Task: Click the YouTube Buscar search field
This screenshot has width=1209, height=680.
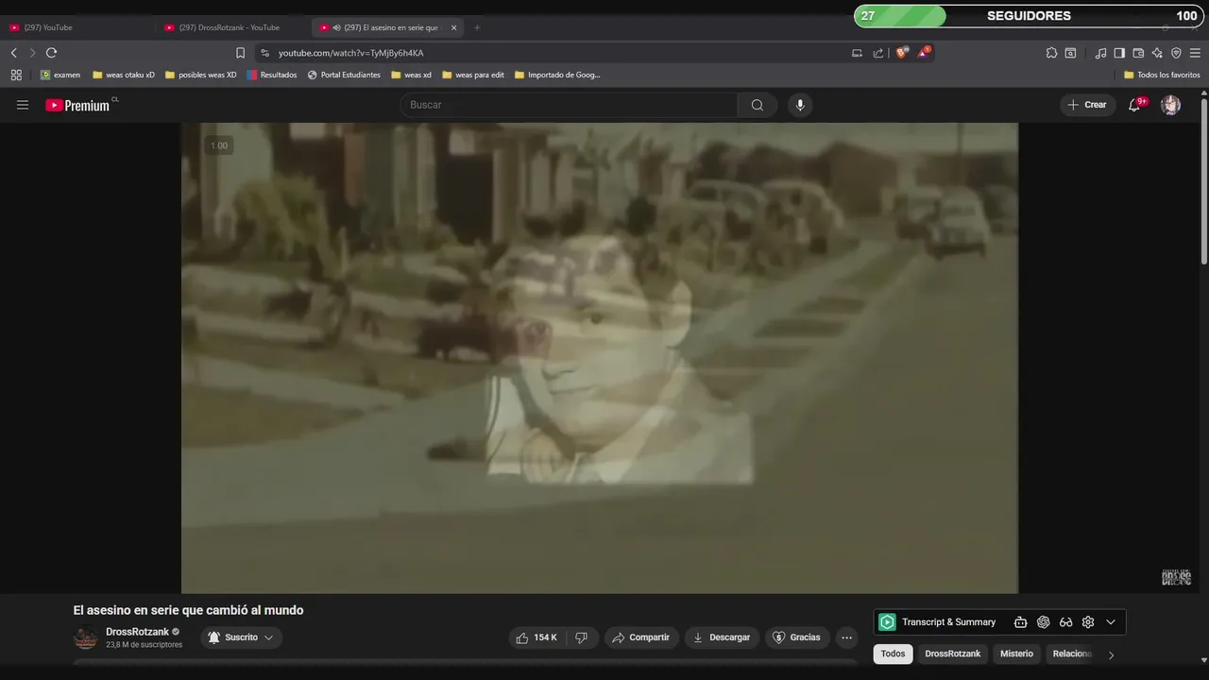Action: (569, 105)
